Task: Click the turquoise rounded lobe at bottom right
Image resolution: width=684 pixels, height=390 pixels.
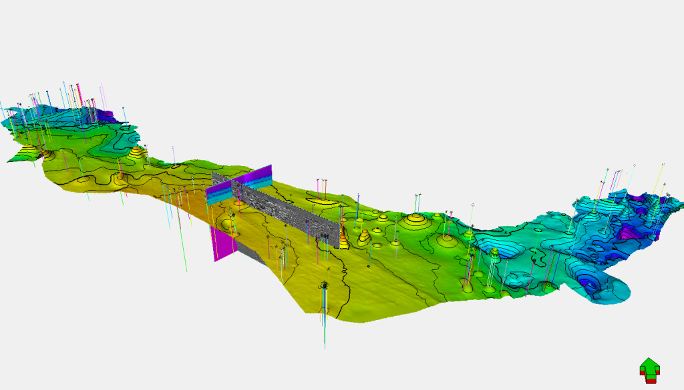Action: click(611, 288)
